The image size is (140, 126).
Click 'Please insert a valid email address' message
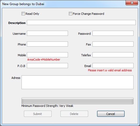[x=110, y=70]
